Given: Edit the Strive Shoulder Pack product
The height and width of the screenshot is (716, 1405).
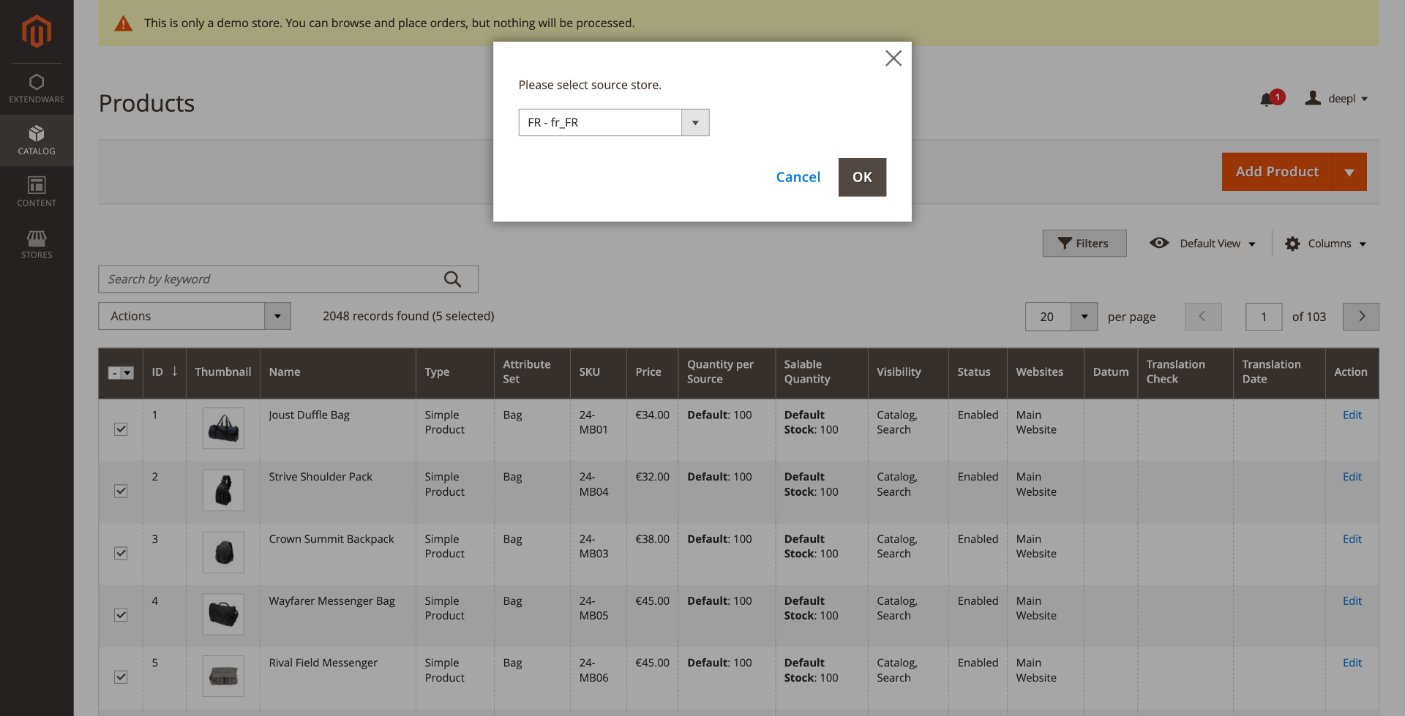Looking at the screenshot, I should (1352, 477).
